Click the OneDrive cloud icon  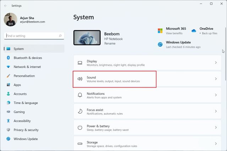click(194, 31)
